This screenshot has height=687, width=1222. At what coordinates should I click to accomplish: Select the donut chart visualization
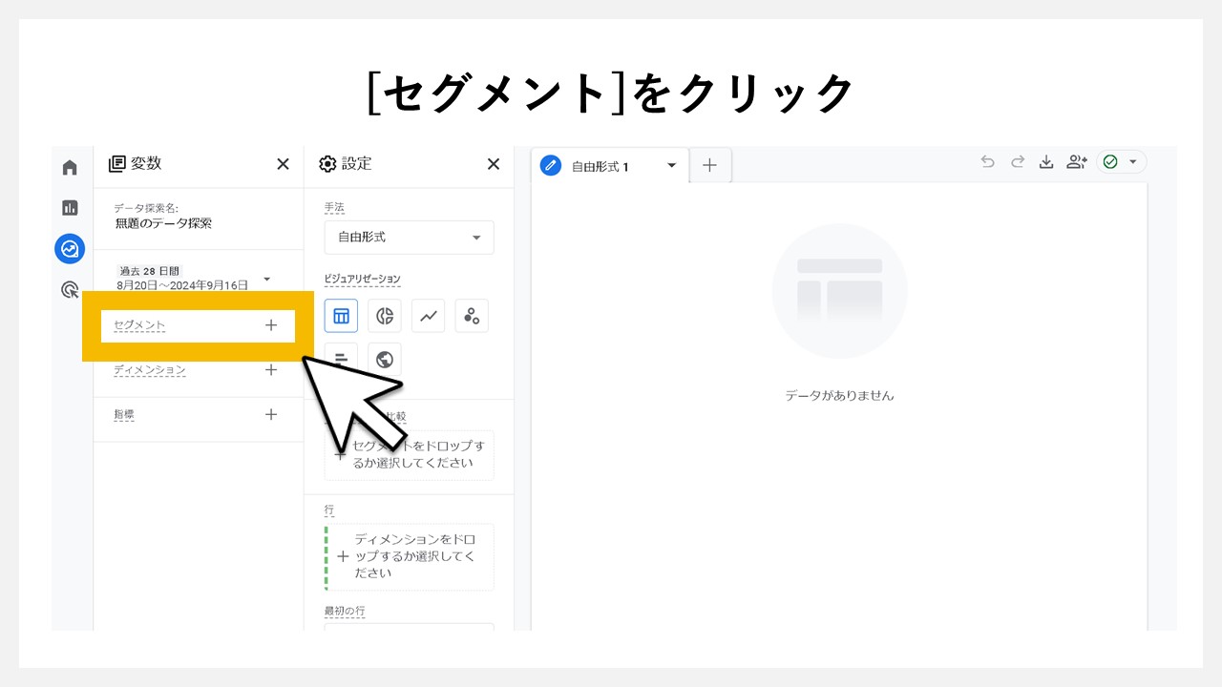coord(384,316)
